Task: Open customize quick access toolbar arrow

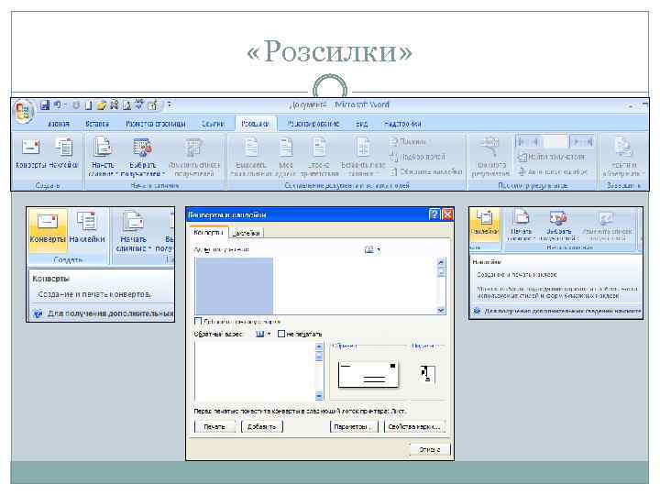Action: [x=170, y=104]
